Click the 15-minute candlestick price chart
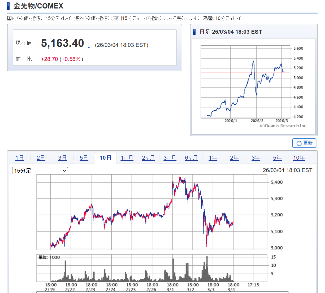This screenshot has height=293, width=325. click(x=152, y=212)
